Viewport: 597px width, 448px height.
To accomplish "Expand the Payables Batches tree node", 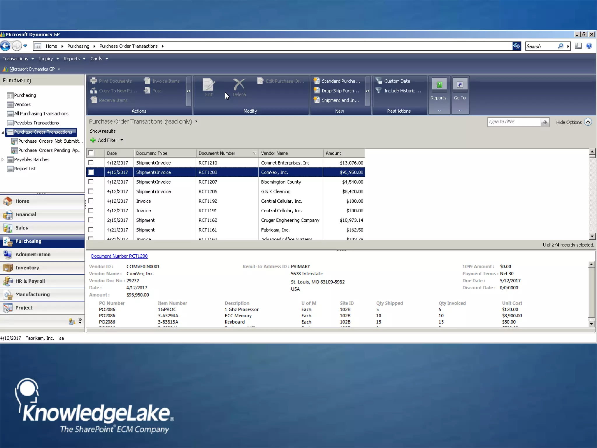I will 3,160.
